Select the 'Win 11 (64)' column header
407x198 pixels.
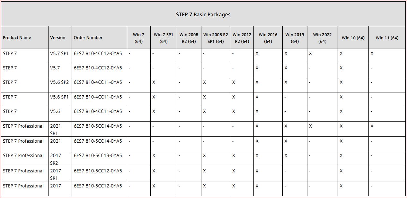[x=387, y=38]
